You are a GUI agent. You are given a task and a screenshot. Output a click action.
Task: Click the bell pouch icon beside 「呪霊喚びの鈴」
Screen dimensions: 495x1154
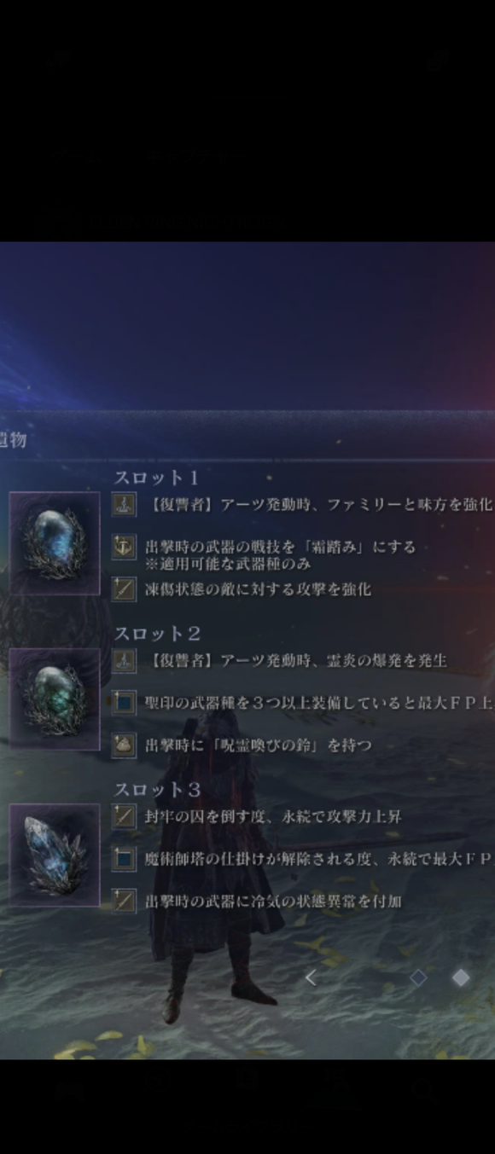pos(124,745)
